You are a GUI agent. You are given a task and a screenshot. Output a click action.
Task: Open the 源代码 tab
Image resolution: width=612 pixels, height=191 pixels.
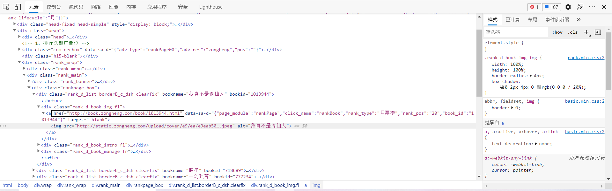click(x=76, y=7)
